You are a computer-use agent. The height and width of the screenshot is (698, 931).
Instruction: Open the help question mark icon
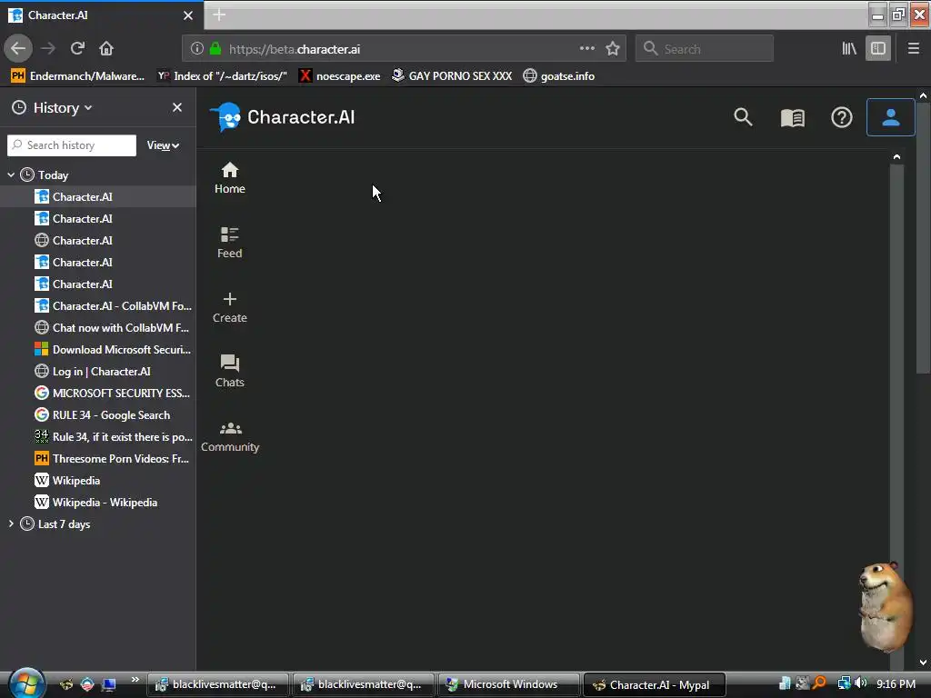coord(842,117)
